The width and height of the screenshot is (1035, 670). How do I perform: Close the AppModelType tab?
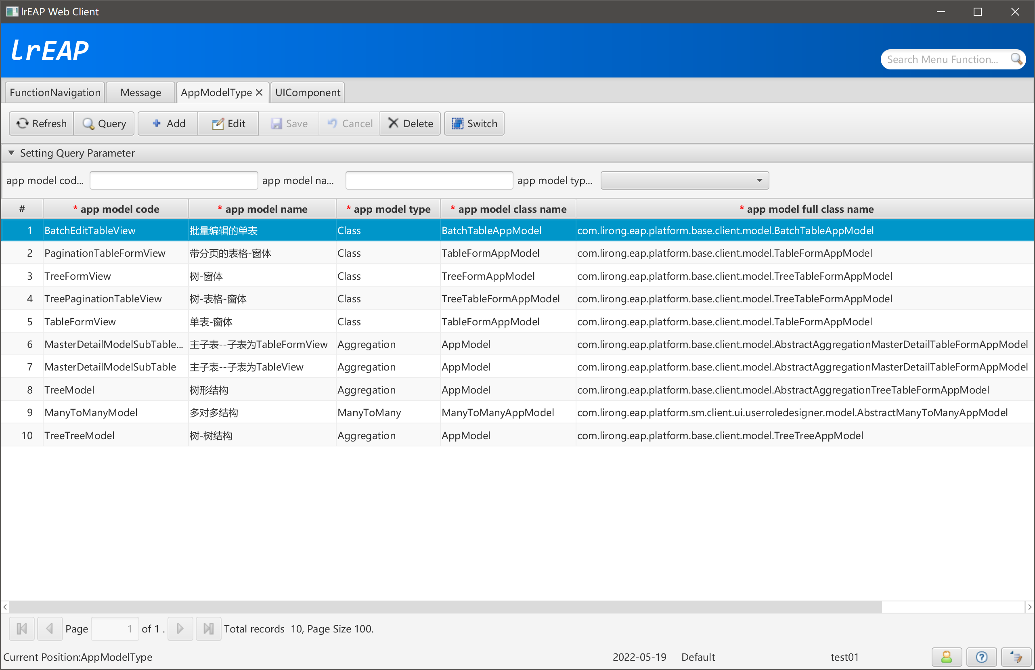259,92
